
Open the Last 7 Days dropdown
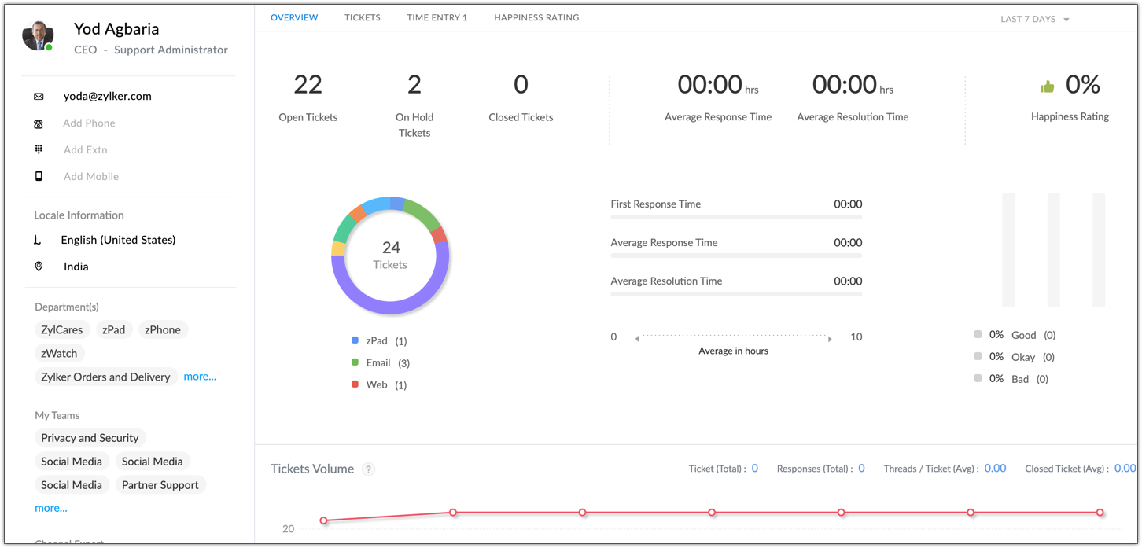pos(1034,19)
